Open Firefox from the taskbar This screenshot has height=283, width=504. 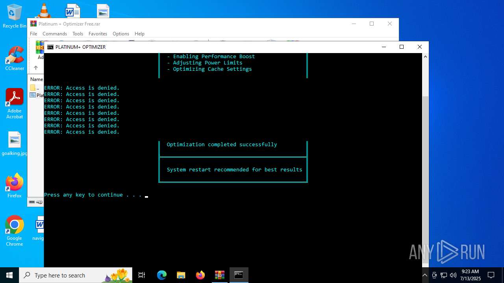tap(200, 275)
